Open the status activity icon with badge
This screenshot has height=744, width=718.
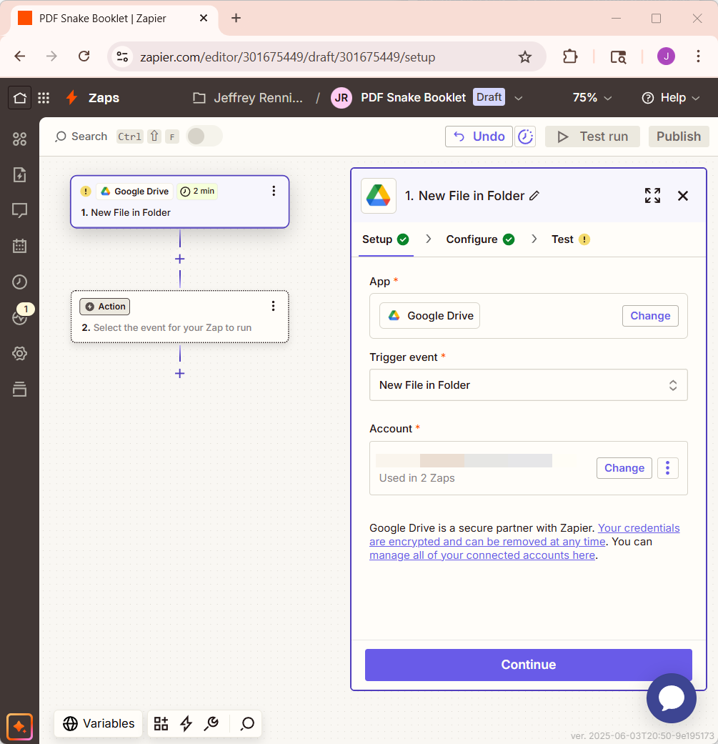point(19,317)
